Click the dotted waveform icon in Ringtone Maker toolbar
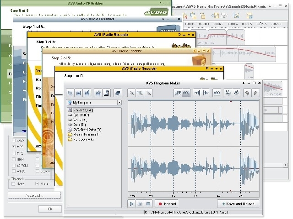The image size is (293, 219). coord(217,93)
